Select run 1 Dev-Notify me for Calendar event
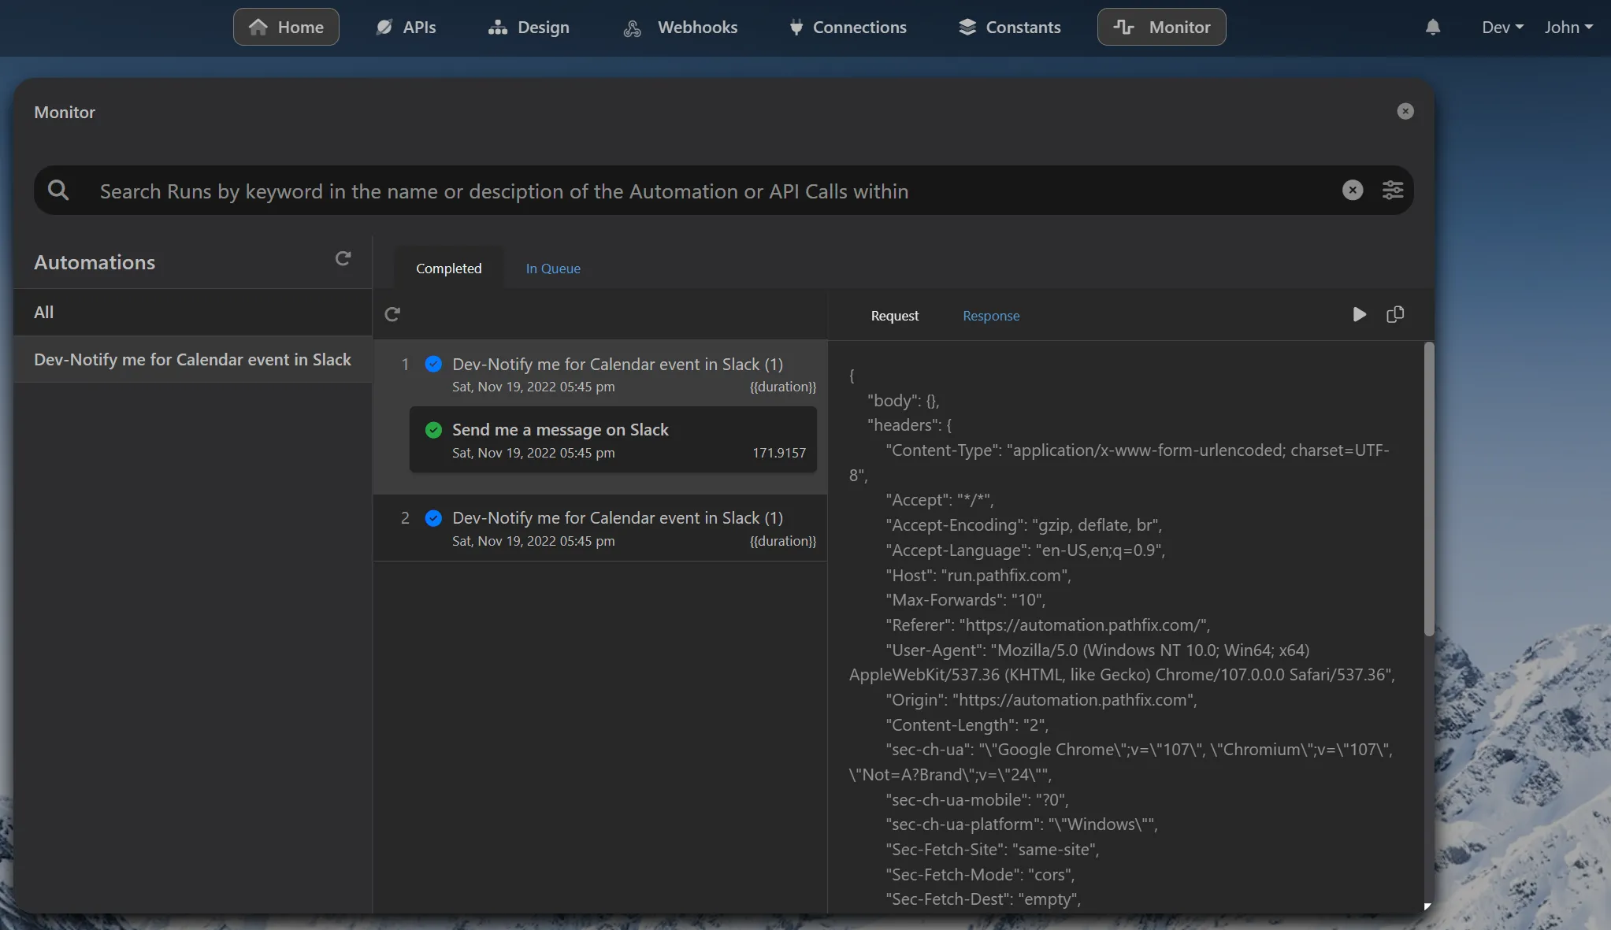 point(600,374)
